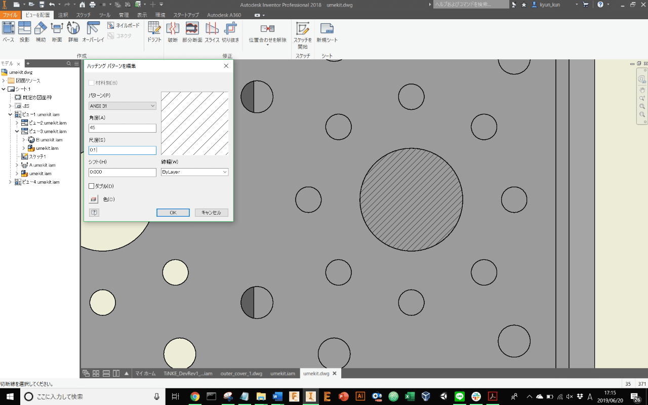648x405 pixels.
Task: Open the shopping cart icon in title bar
Action: pyautogui.click(x=586, y=5)
